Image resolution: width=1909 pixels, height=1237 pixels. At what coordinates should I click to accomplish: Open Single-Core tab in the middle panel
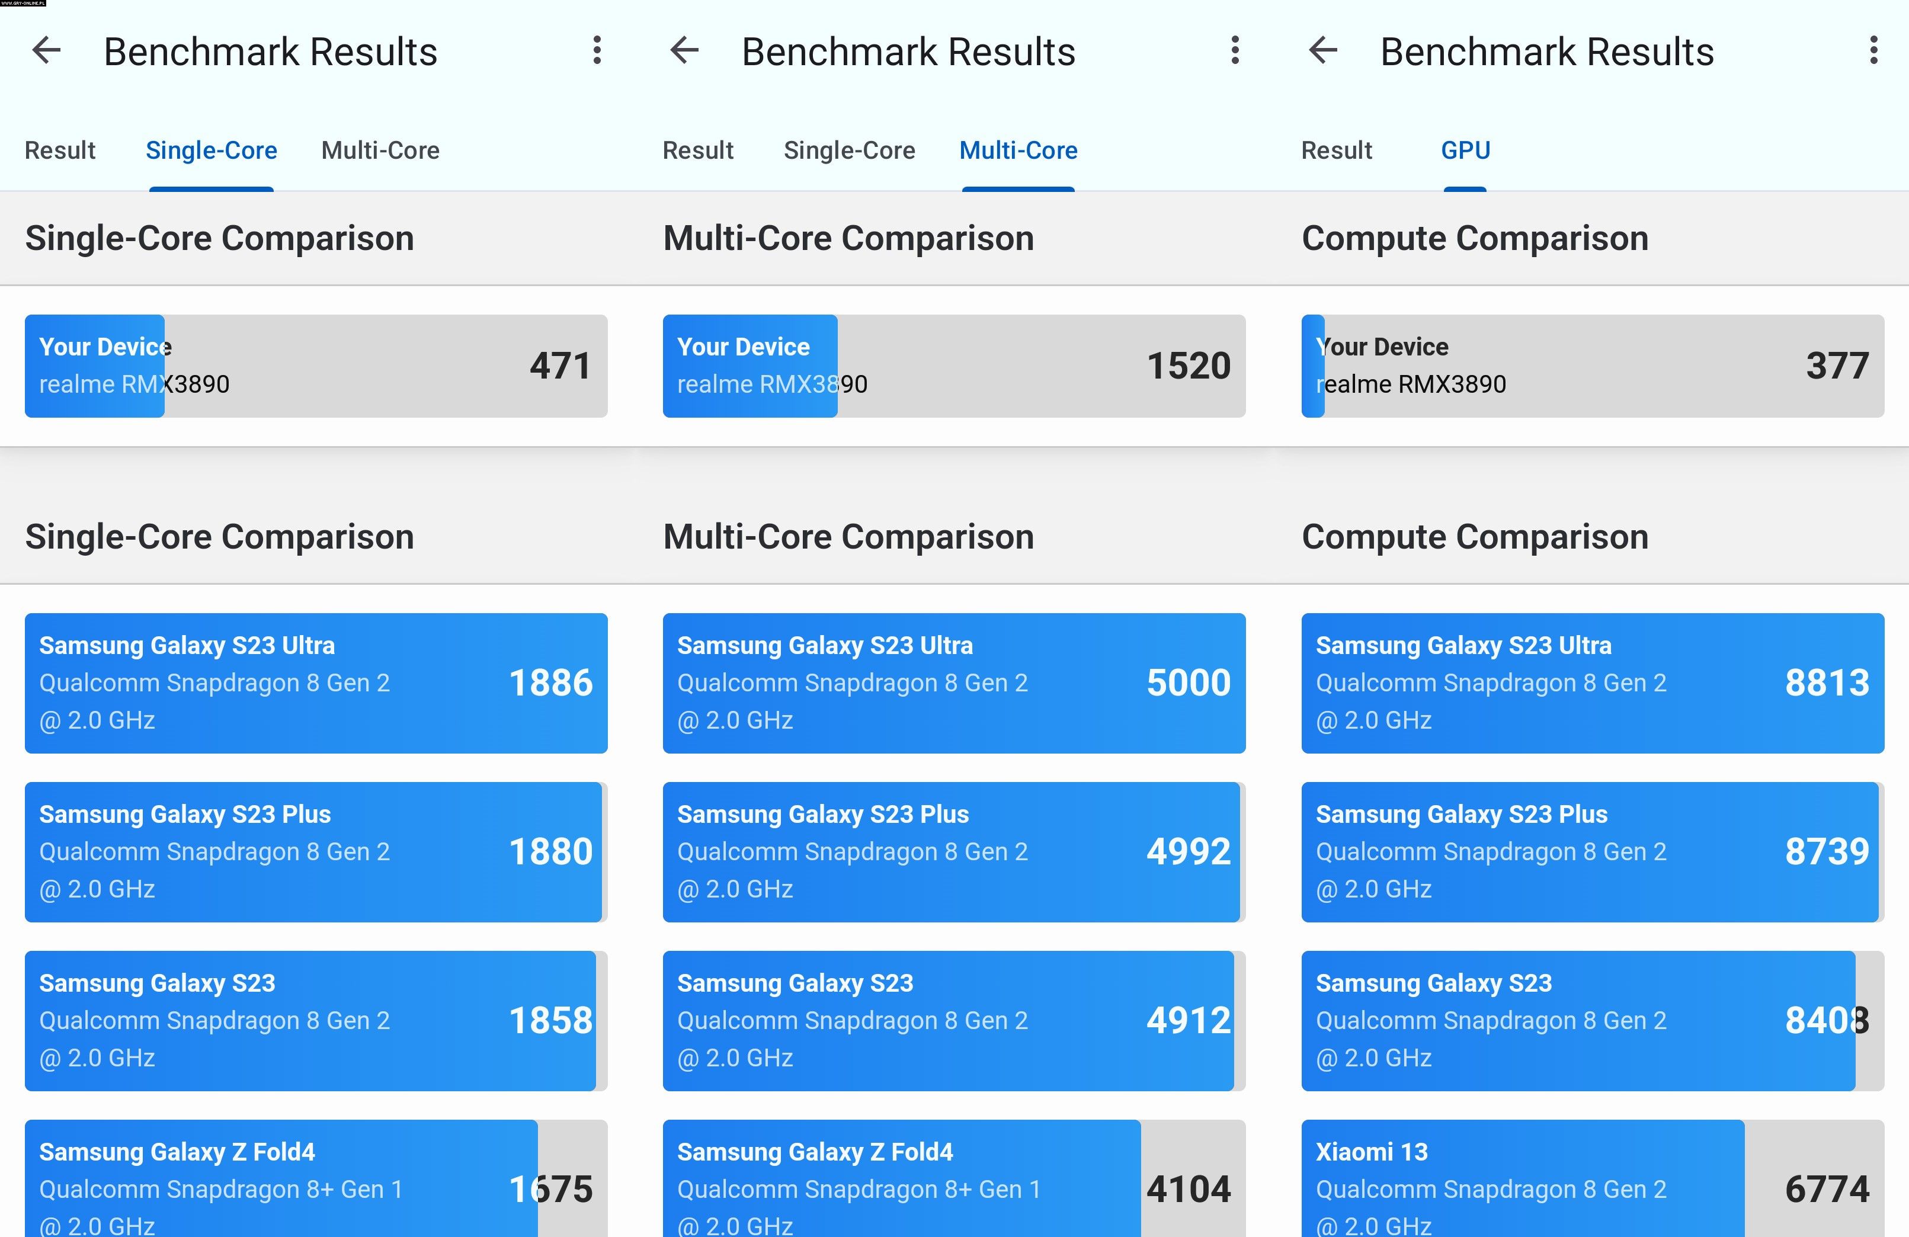coord(848,150)
